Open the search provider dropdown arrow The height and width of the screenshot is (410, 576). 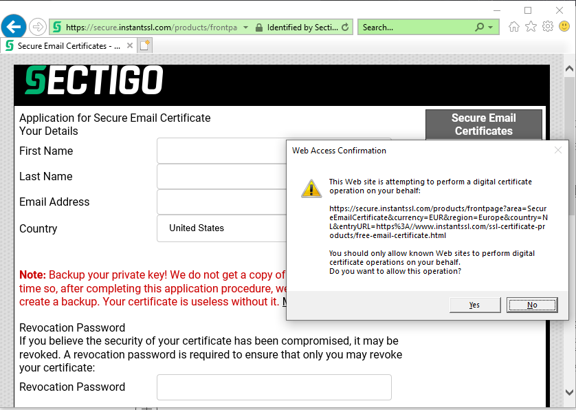tap(490, 28)
